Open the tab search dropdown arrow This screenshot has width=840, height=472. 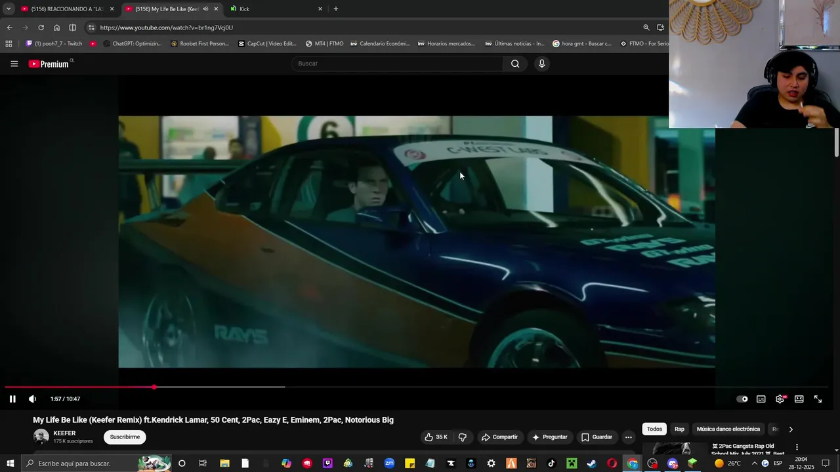click(9, 9)
